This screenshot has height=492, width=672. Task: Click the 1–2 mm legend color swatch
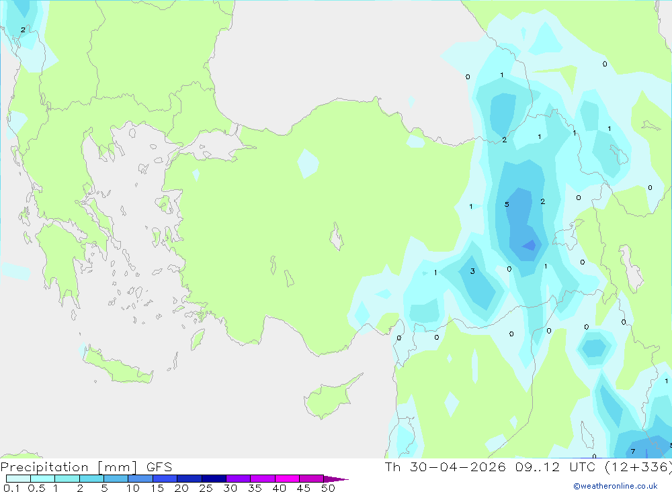click(67, 479)
